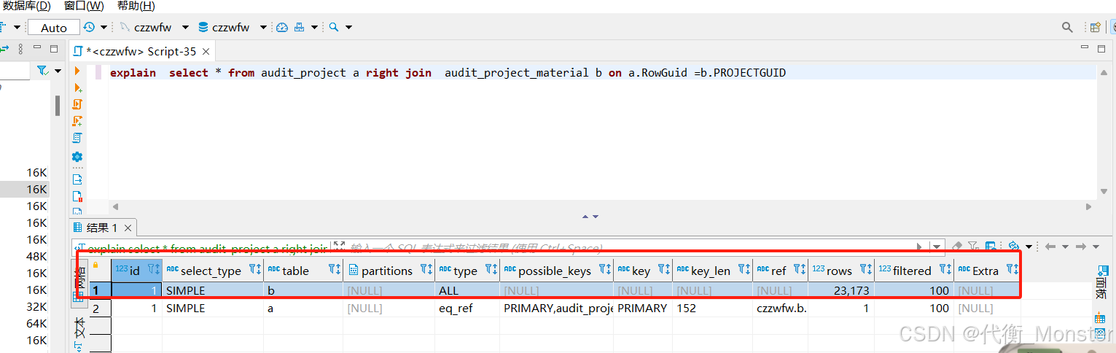Open the 帮助(H) menu
The image size is (1116, 353).
[x=136, y=6]
